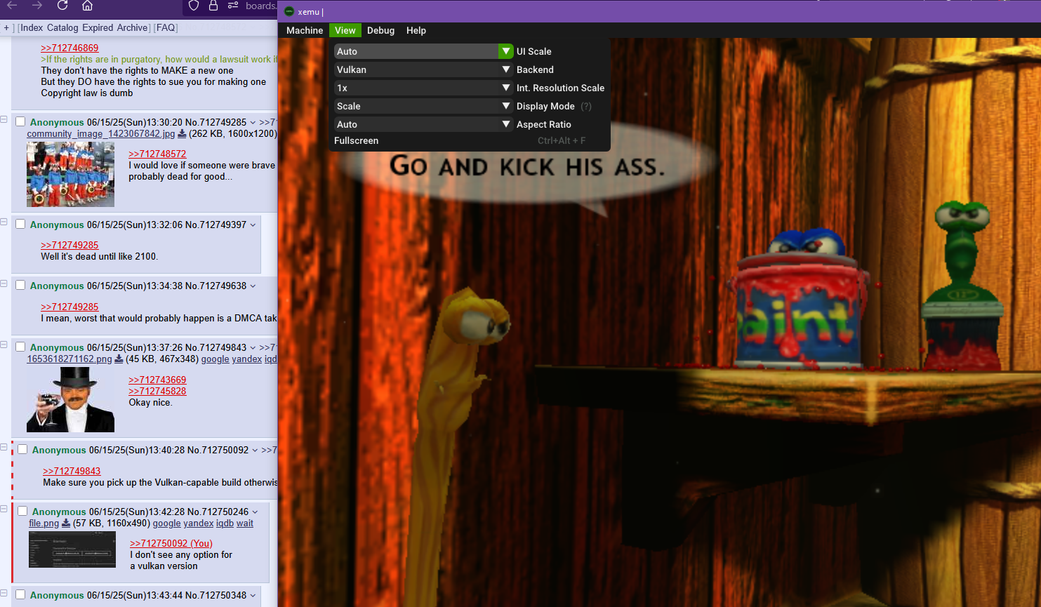The image size is (1041, 607).
Task: Click the iqdb search link for file.png
Action: click(225, 523)
